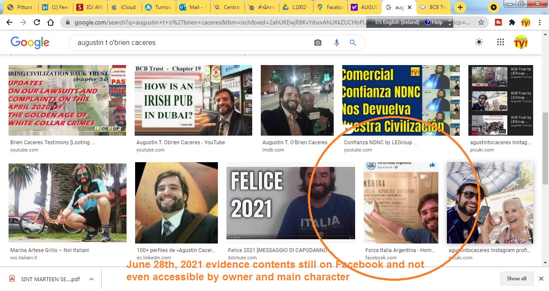Screen dimensions: 549x291
Task: Open the Felice 2021 bitchute image
Action: tap(291, 203)
